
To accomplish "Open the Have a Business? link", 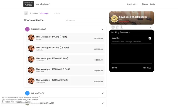I will click(x=42, y=4).
